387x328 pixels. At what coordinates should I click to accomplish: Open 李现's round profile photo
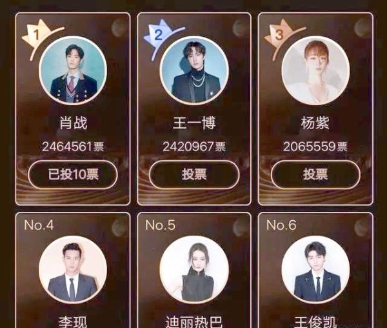pos(73,270)
